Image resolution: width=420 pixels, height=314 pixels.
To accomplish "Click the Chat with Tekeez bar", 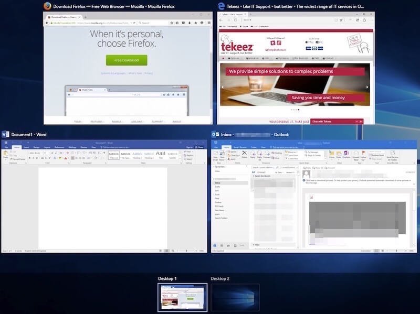I will [x=337, y=122].
